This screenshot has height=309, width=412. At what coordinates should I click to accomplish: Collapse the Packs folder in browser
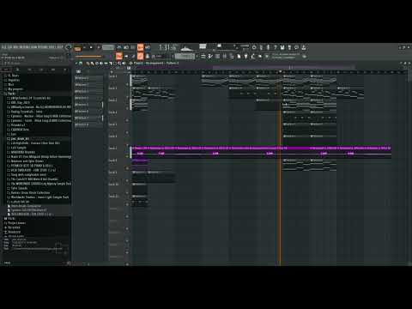click(11, 94)
